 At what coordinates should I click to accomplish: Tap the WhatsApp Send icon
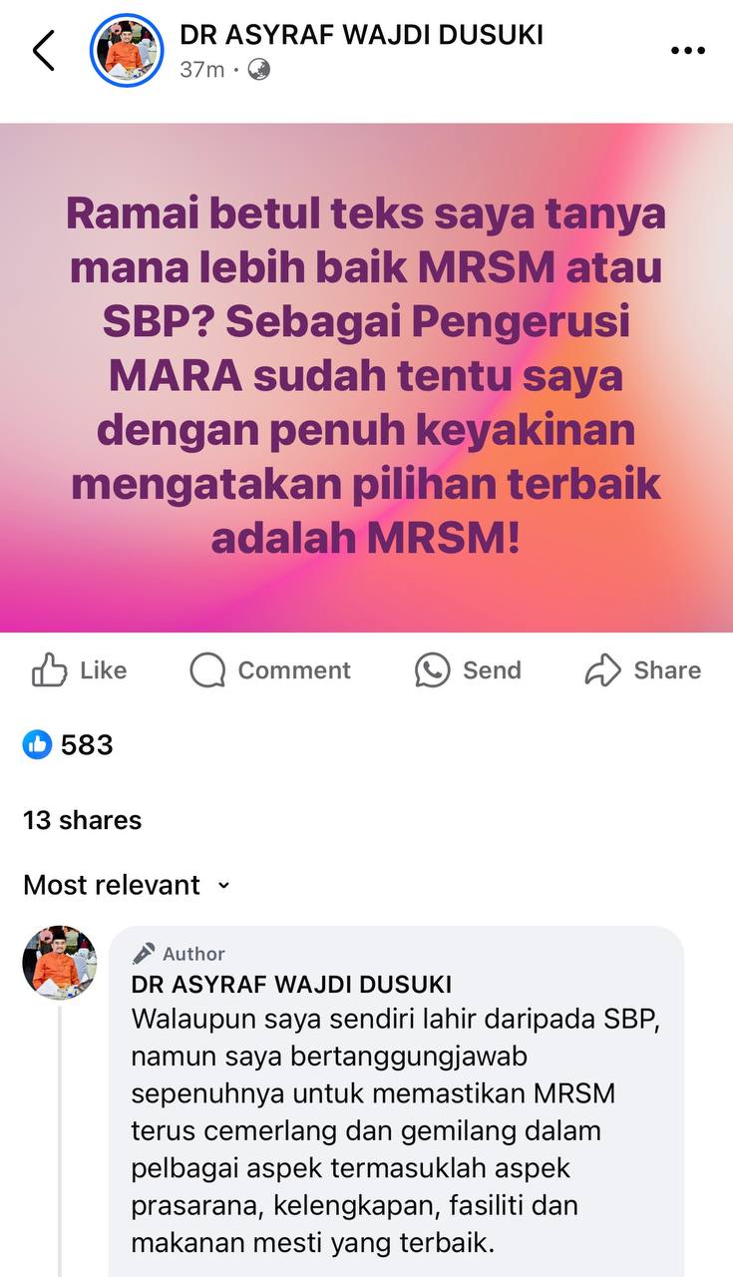(432, 670)
